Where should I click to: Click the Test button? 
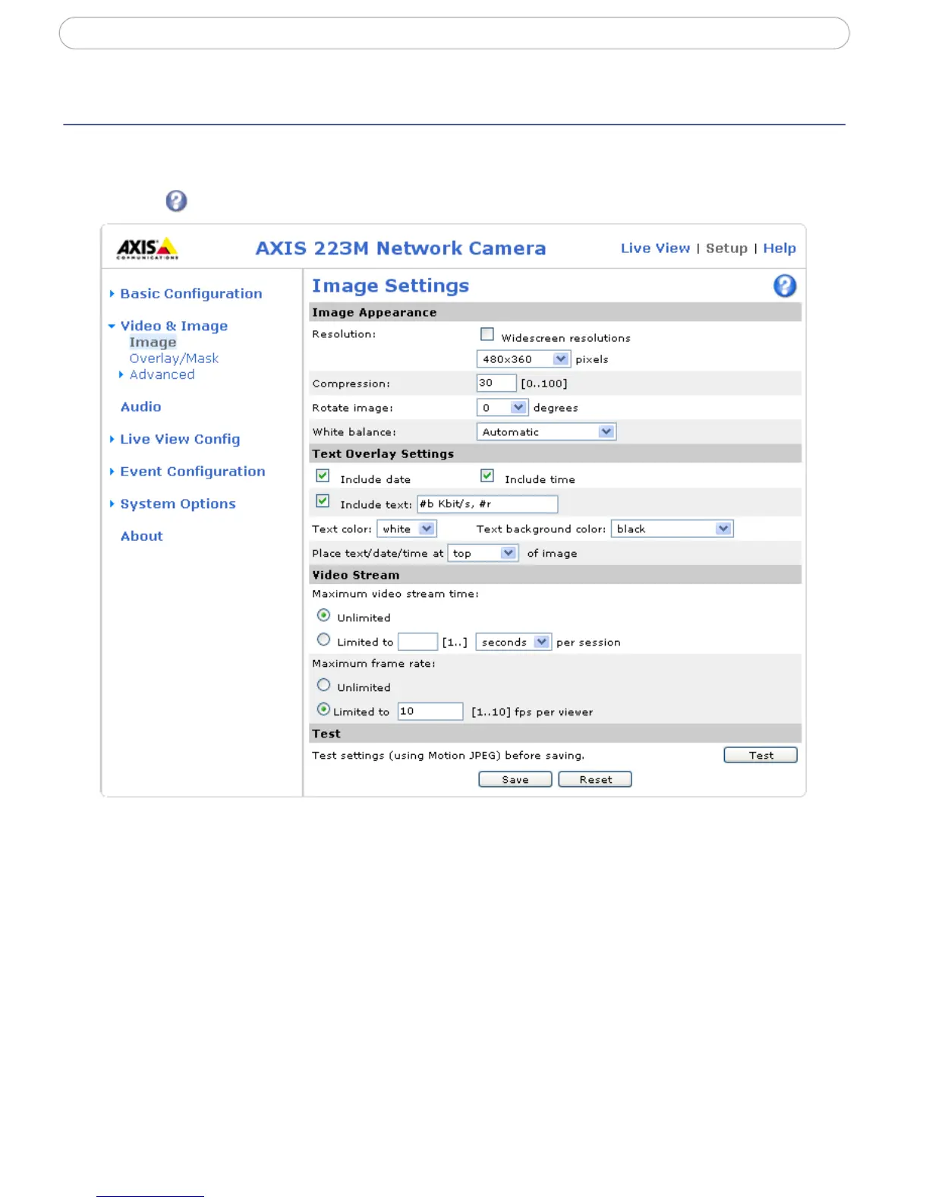click(761, 755)
